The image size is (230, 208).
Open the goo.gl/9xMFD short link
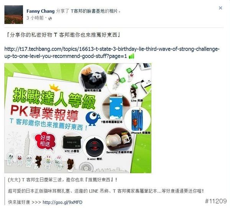point(62,202)
